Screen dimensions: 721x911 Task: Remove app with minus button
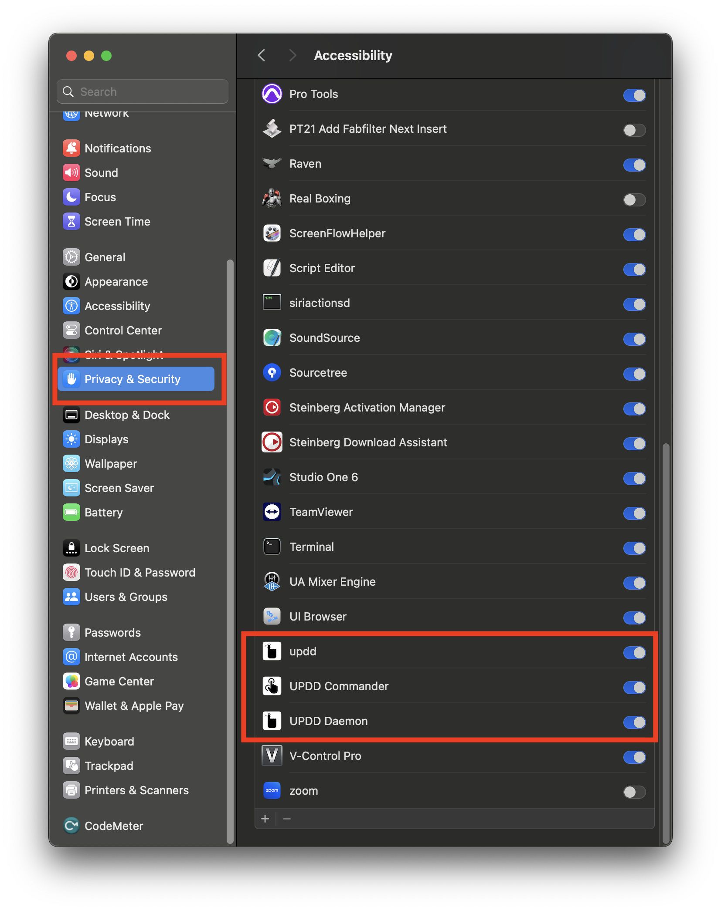tap(286, 819)
